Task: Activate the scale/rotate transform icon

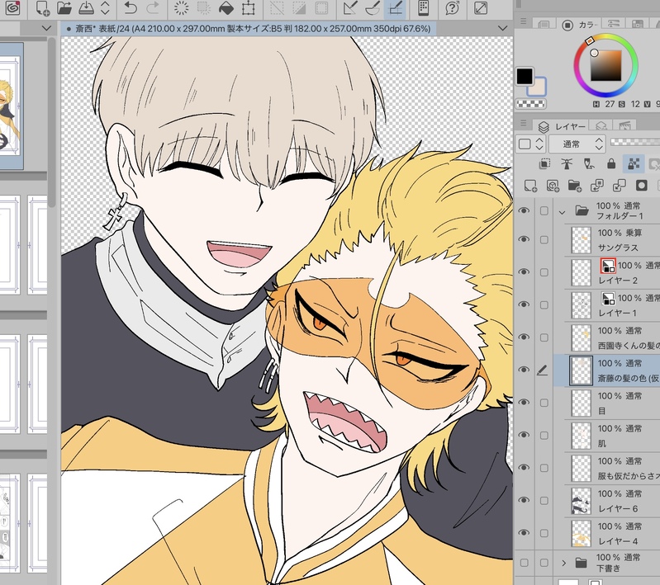Action: (249, 8)
